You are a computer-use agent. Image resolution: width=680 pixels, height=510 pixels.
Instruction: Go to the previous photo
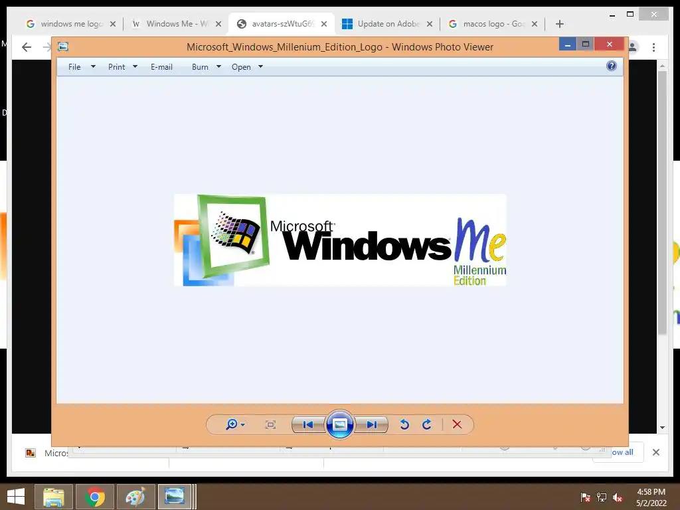tap(308, 424)
